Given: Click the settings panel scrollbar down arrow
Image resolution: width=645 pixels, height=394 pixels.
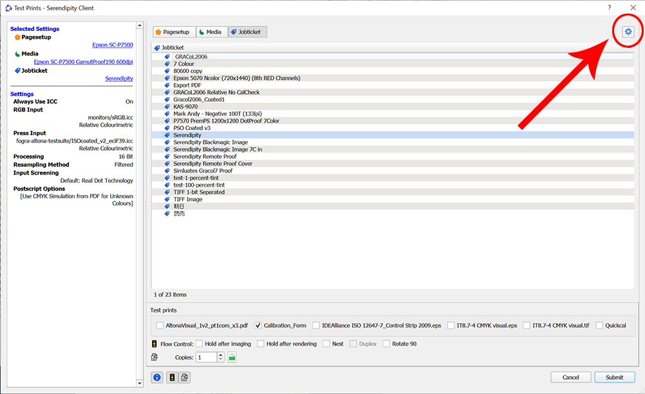Looking at the screenshot, I should (x=140, y=383).
